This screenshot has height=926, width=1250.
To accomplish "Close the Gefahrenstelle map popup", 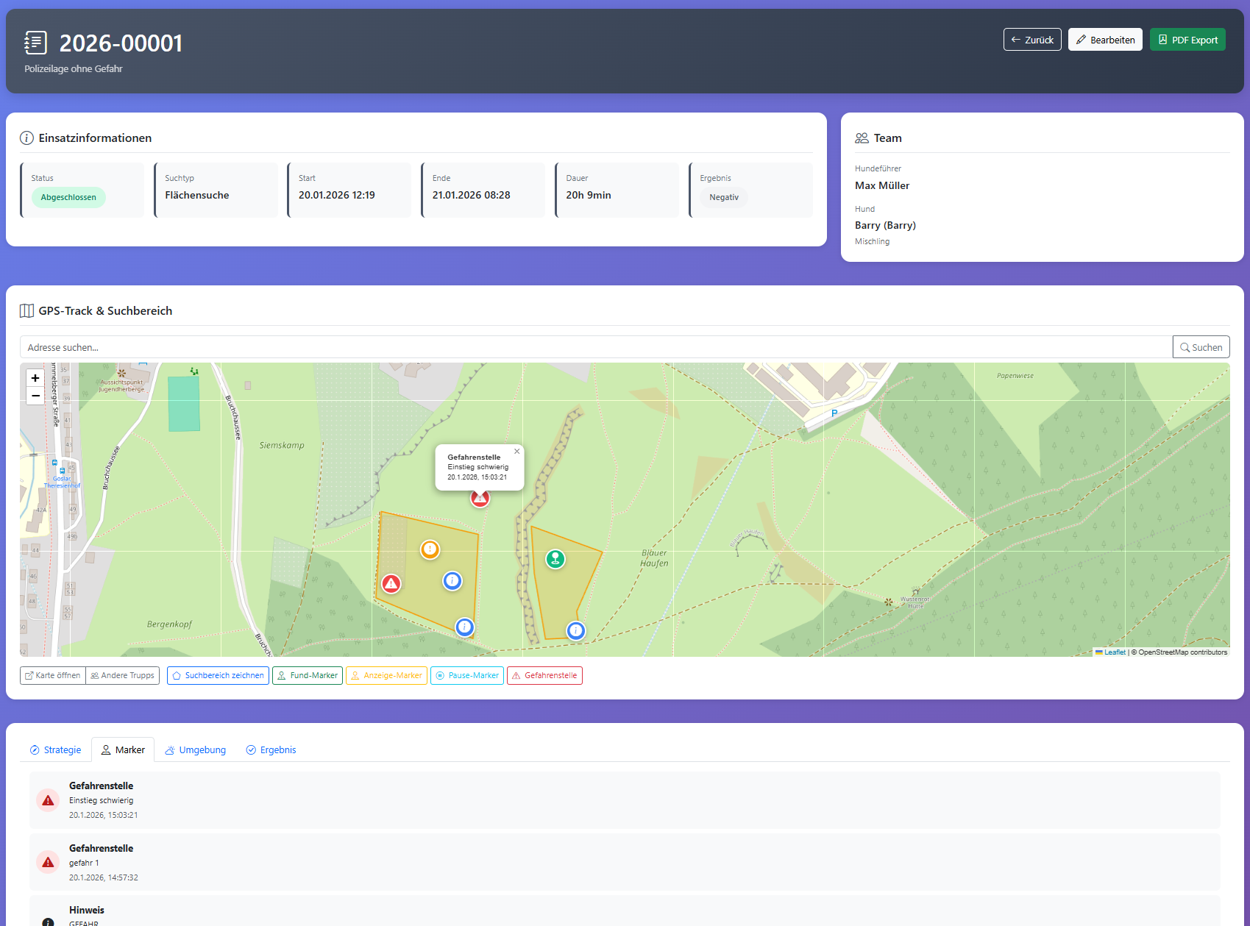I will tap(516, 452).
